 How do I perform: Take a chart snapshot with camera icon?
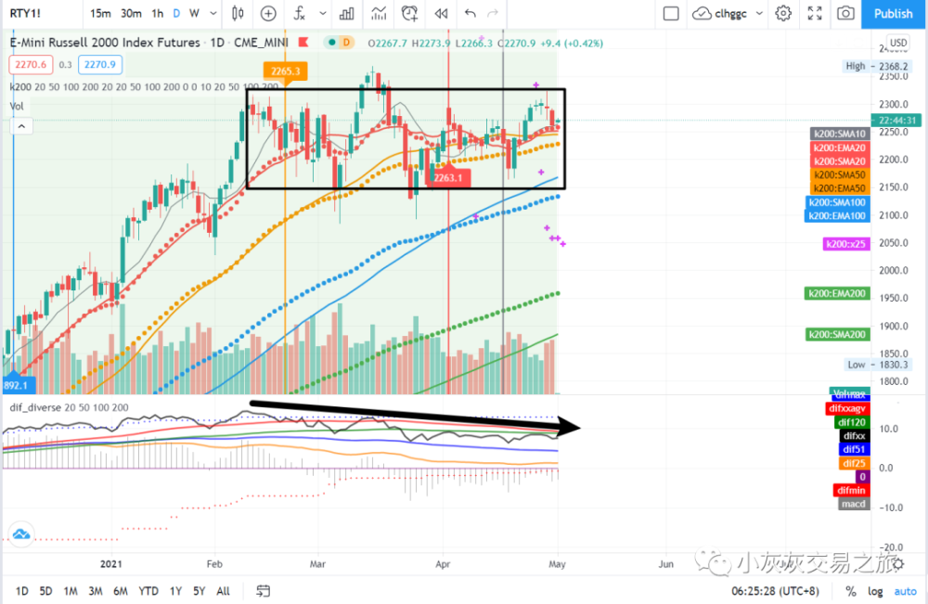click(845, 13)
